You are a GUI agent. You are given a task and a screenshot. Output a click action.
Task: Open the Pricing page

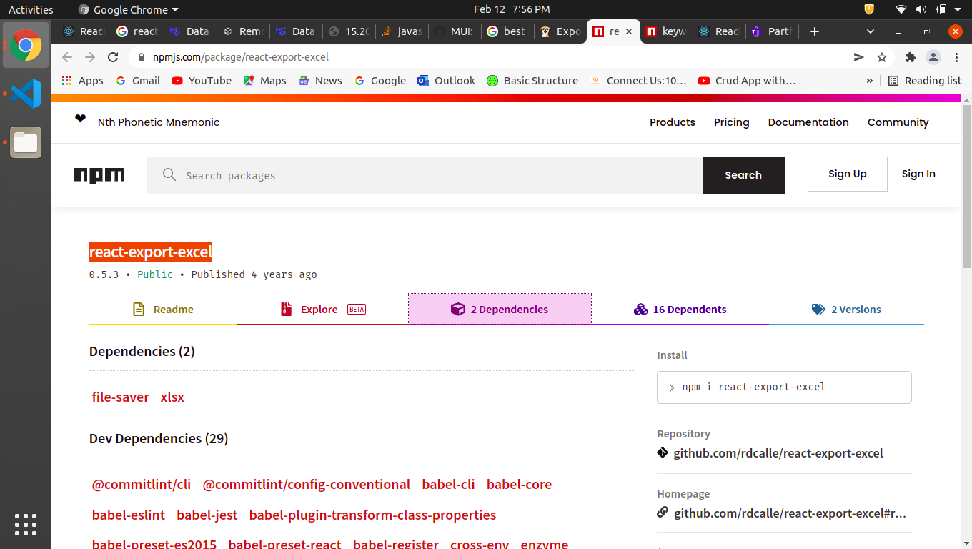[x=732, y=122]
